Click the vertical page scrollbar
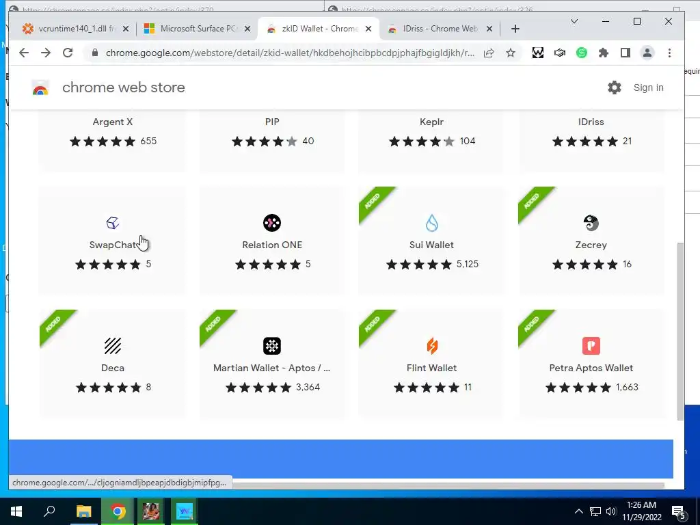The width and height of the screenshot is (700, 525). [x=680, y=332]
